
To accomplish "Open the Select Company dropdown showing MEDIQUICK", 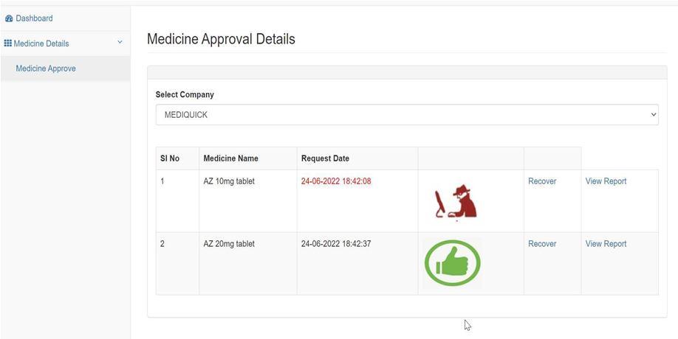I will pos(407,115).
